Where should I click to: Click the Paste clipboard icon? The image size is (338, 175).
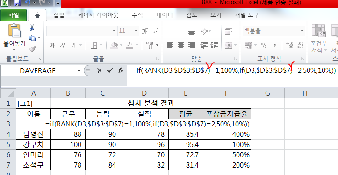coord(14,31)
